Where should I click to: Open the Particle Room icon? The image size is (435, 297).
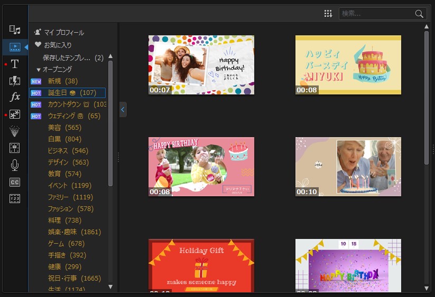click(x=15, y=131)
